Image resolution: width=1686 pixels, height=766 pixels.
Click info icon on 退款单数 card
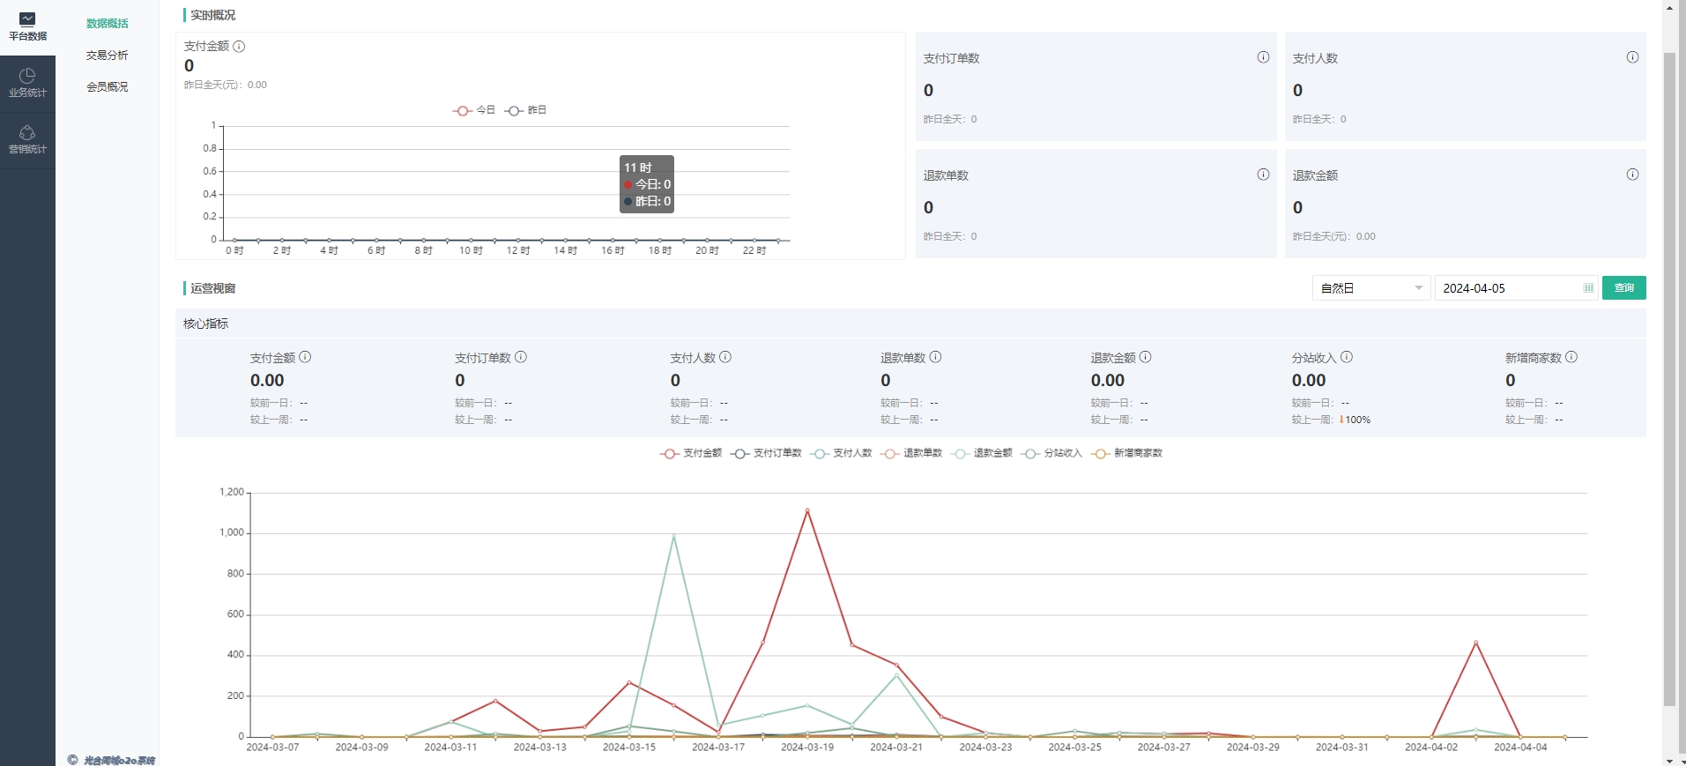(x=1263, y=175)
